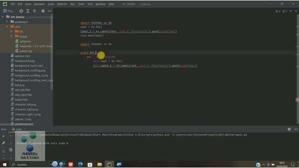This screenshot has height=168, width=299.
Task: Expand the goalkeeper folder
Action: 7,22
